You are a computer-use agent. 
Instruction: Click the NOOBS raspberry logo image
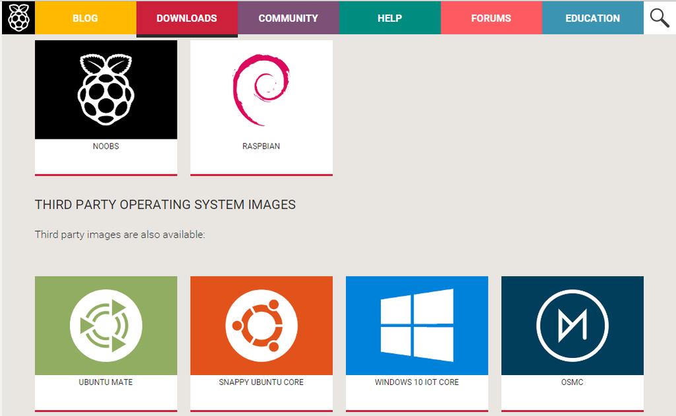tap(106, 90)
